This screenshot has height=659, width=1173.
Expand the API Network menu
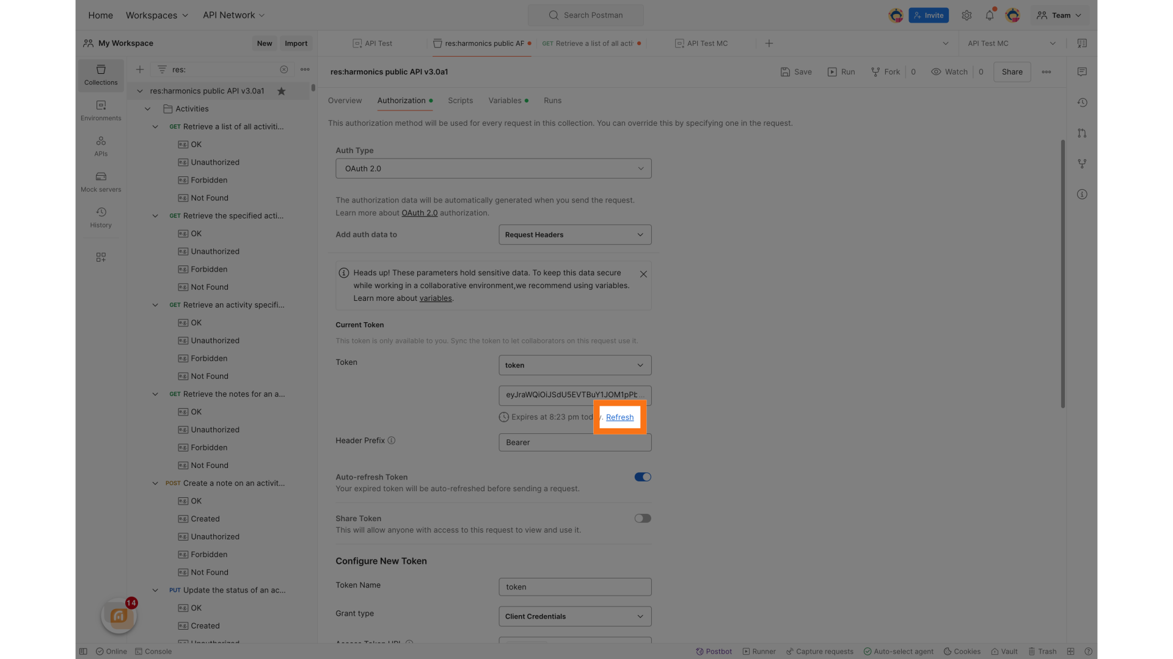pyautogui.click(x=234, y=15)
